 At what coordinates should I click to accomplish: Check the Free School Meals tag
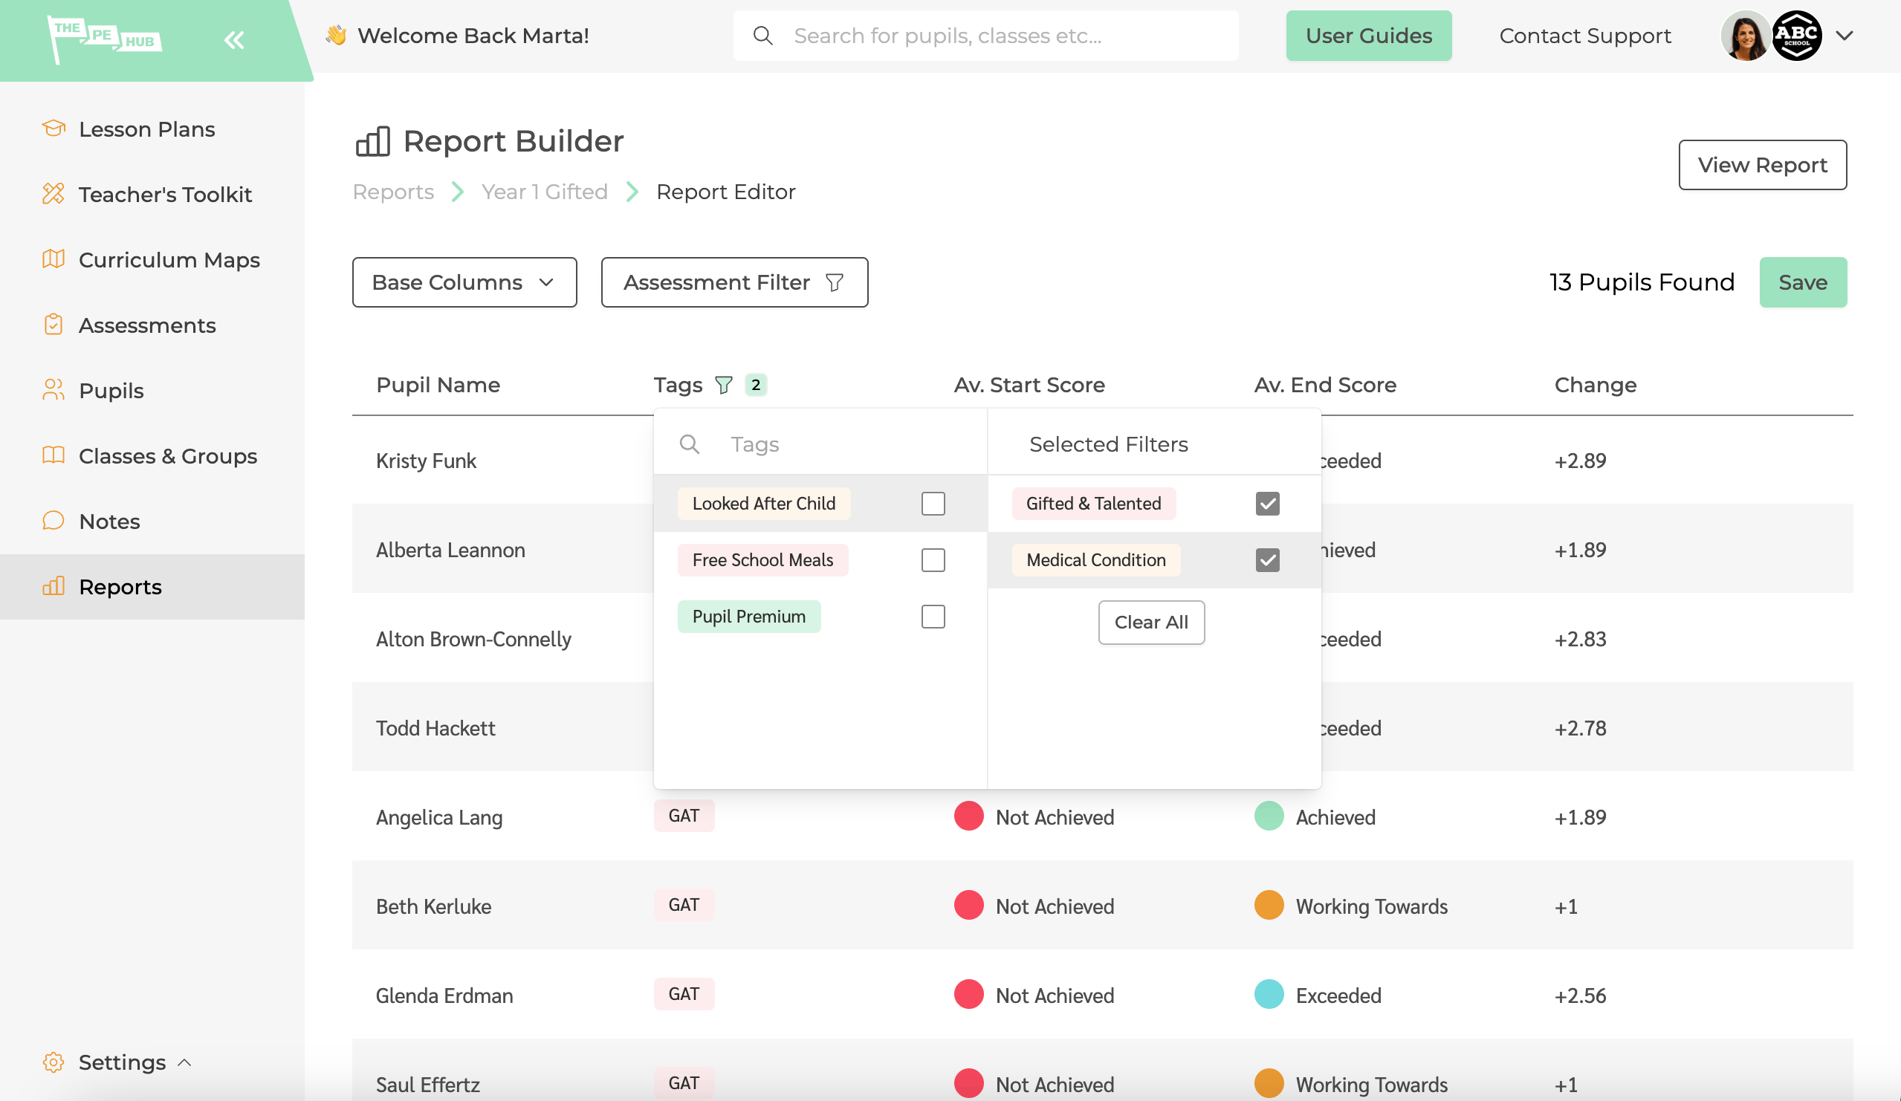[933, 559]
